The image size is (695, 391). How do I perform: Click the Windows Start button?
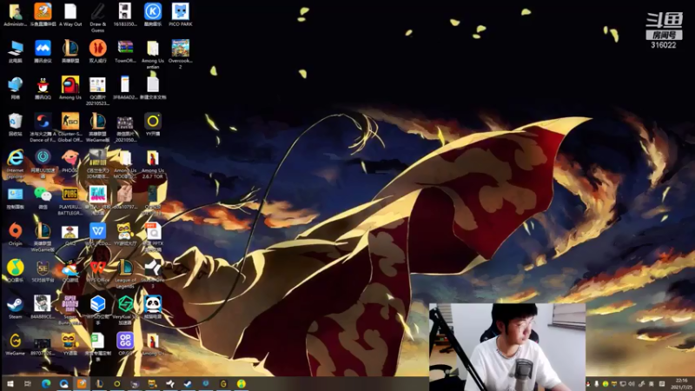pyautogui.click(x=10, y=383)
